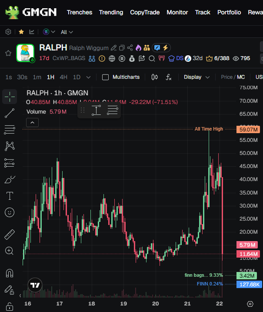Select the trend line drawing tool
The height and width of the screenshot is (312, 263).
coord(10,113)
